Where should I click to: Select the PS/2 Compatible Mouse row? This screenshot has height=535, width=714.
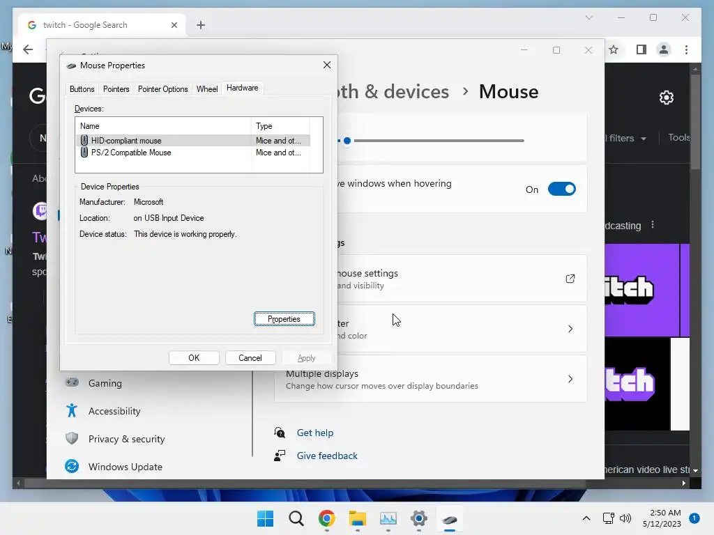click(193, 153)
